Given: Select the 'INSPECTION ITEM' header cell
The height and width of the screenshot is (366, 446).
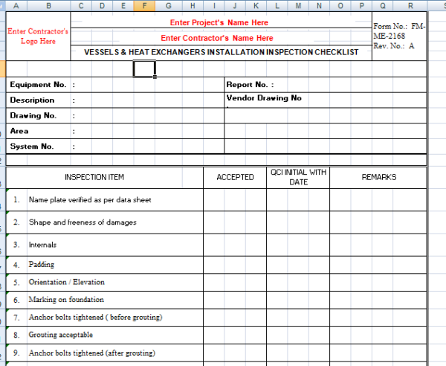Looking at the screenshot, I should pyautogui.click(x=94, y=177).
